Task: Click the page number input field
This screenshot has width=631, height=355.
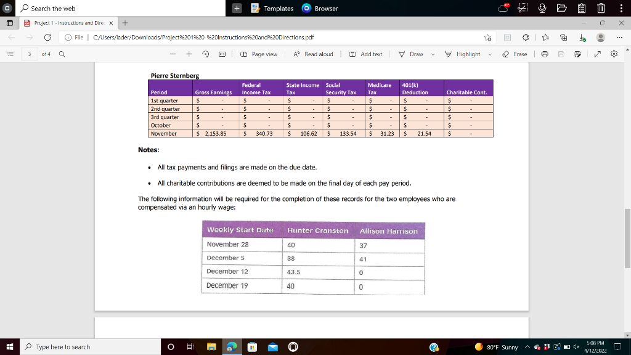Action: 30,54
